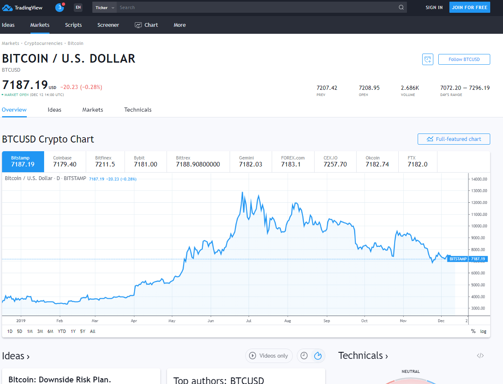
Task: Show All time chart range
Action: (93, 331)
